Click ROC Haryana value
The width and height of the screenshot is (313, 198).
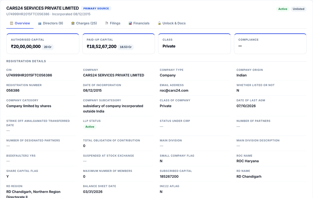tap(248, 161)
